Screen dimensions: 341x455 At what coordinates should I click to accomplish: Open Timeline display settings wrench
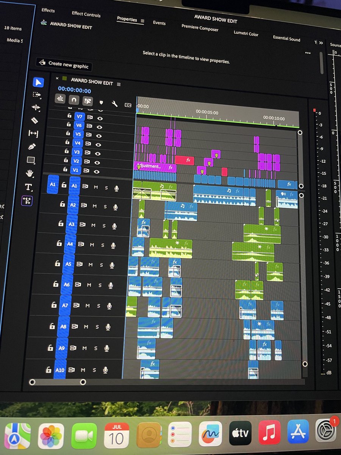pyautogui.click(x=114, y=104)
